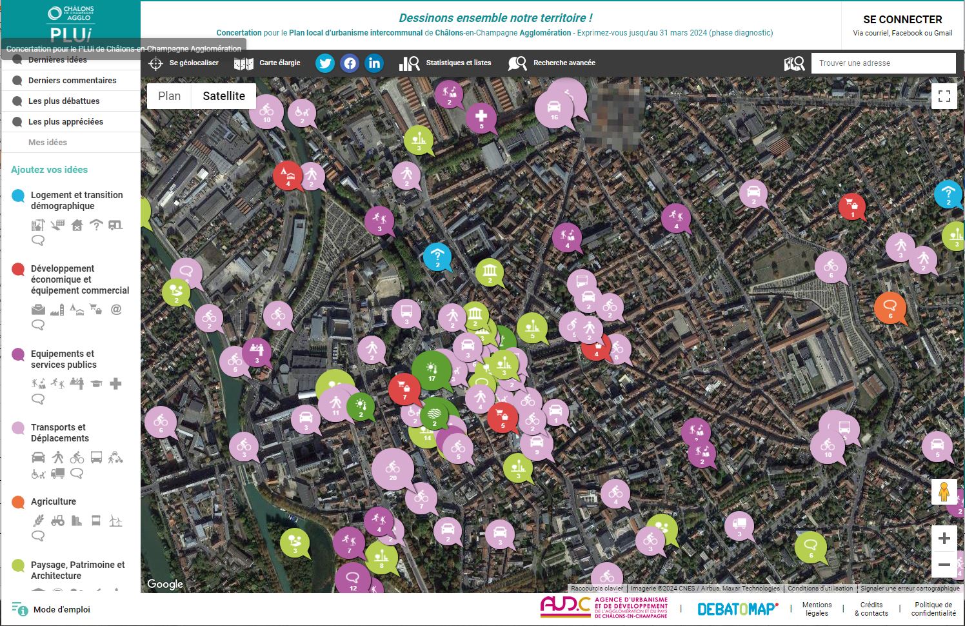Open Street View pegman

[x=944, y=492]
